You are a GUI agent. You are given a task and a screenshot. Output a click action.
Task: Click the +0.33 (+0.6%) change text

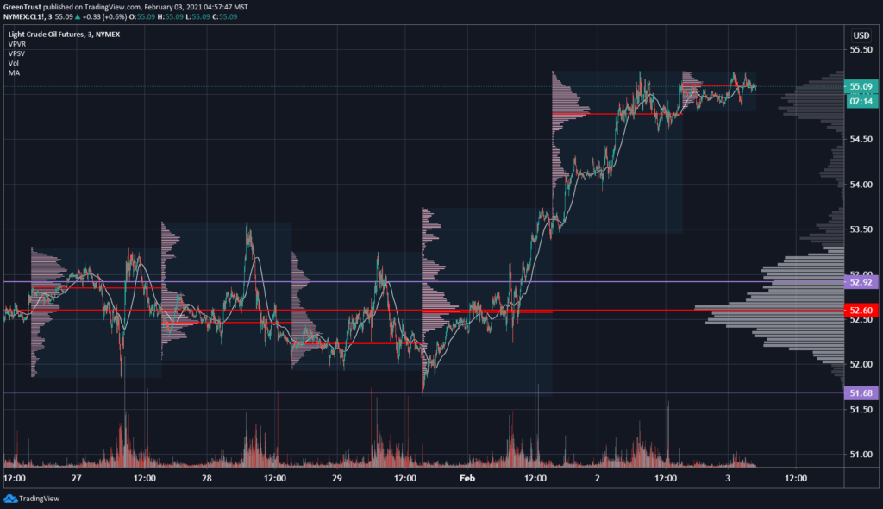click(104, 17)
